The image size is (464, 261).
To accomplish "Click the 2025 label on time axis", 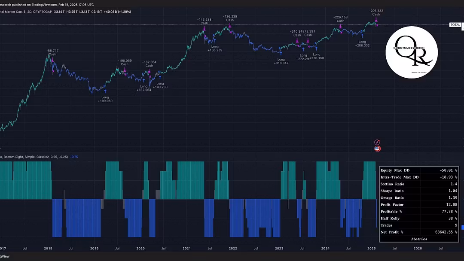I will 372,248.
